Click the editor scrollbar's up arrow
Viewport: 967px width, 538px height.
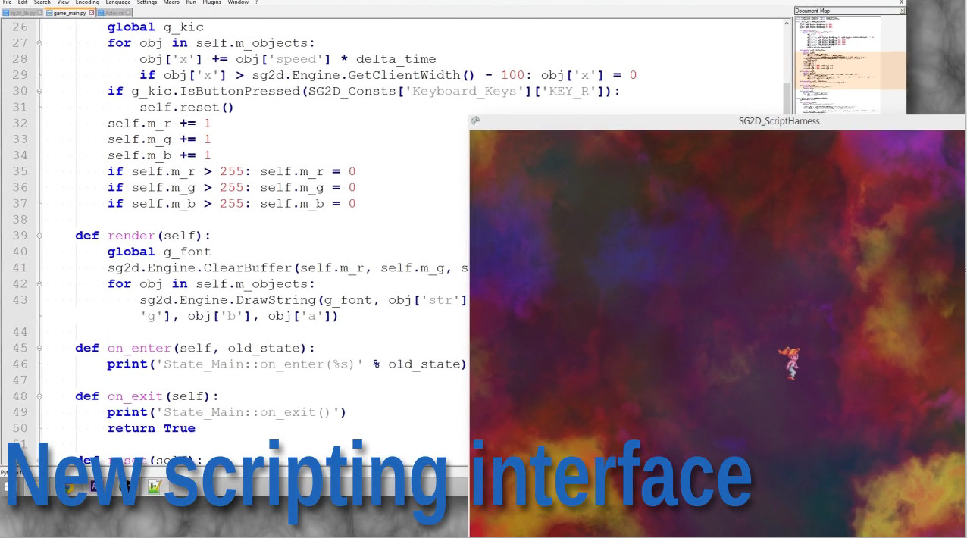click(786, 23)
